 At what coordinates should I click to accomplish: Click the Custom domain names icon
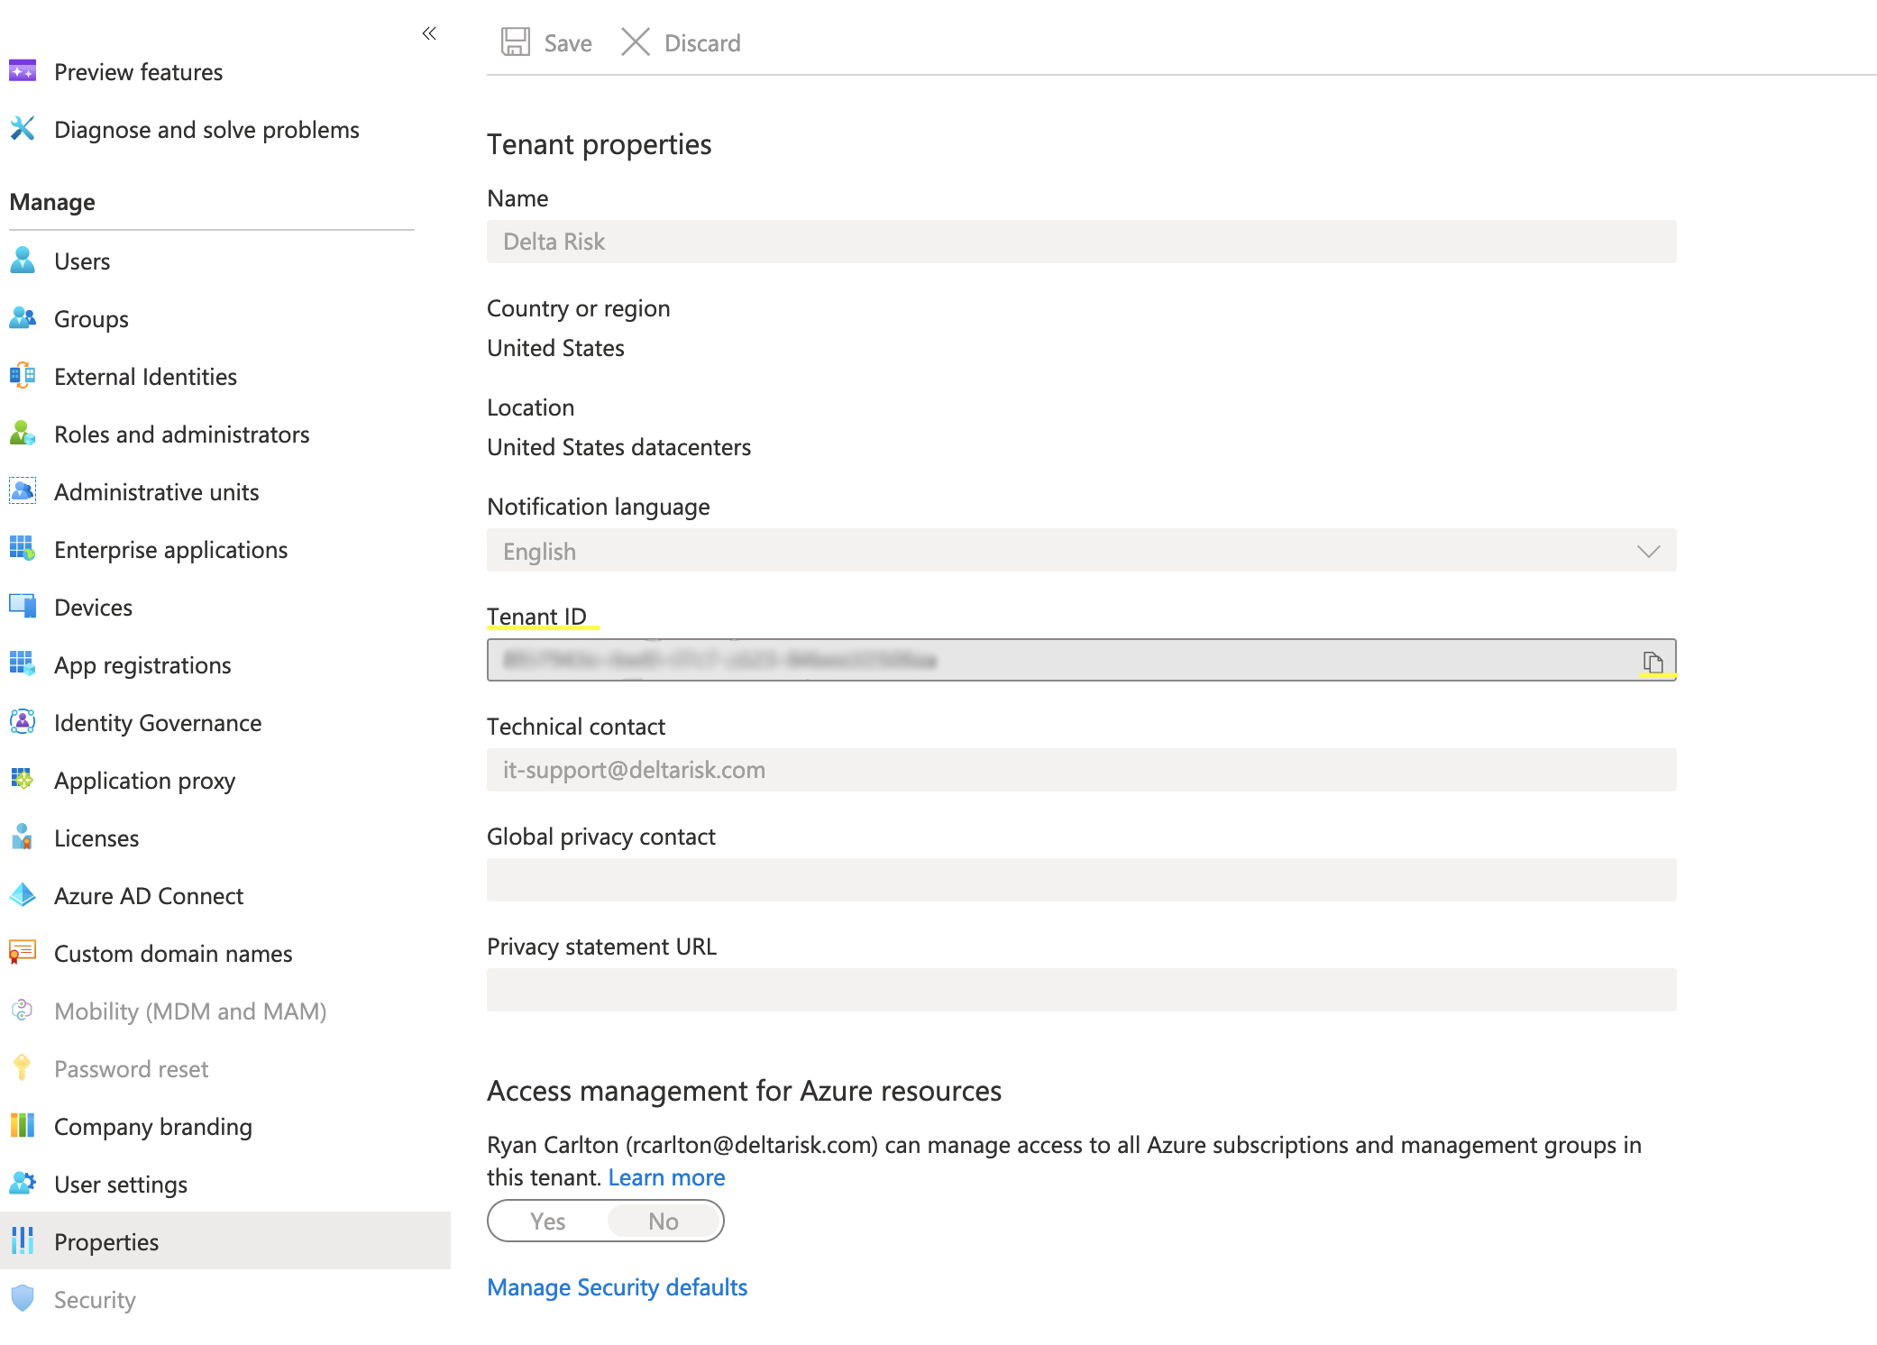pyautogui.click(x=23, y=953)
